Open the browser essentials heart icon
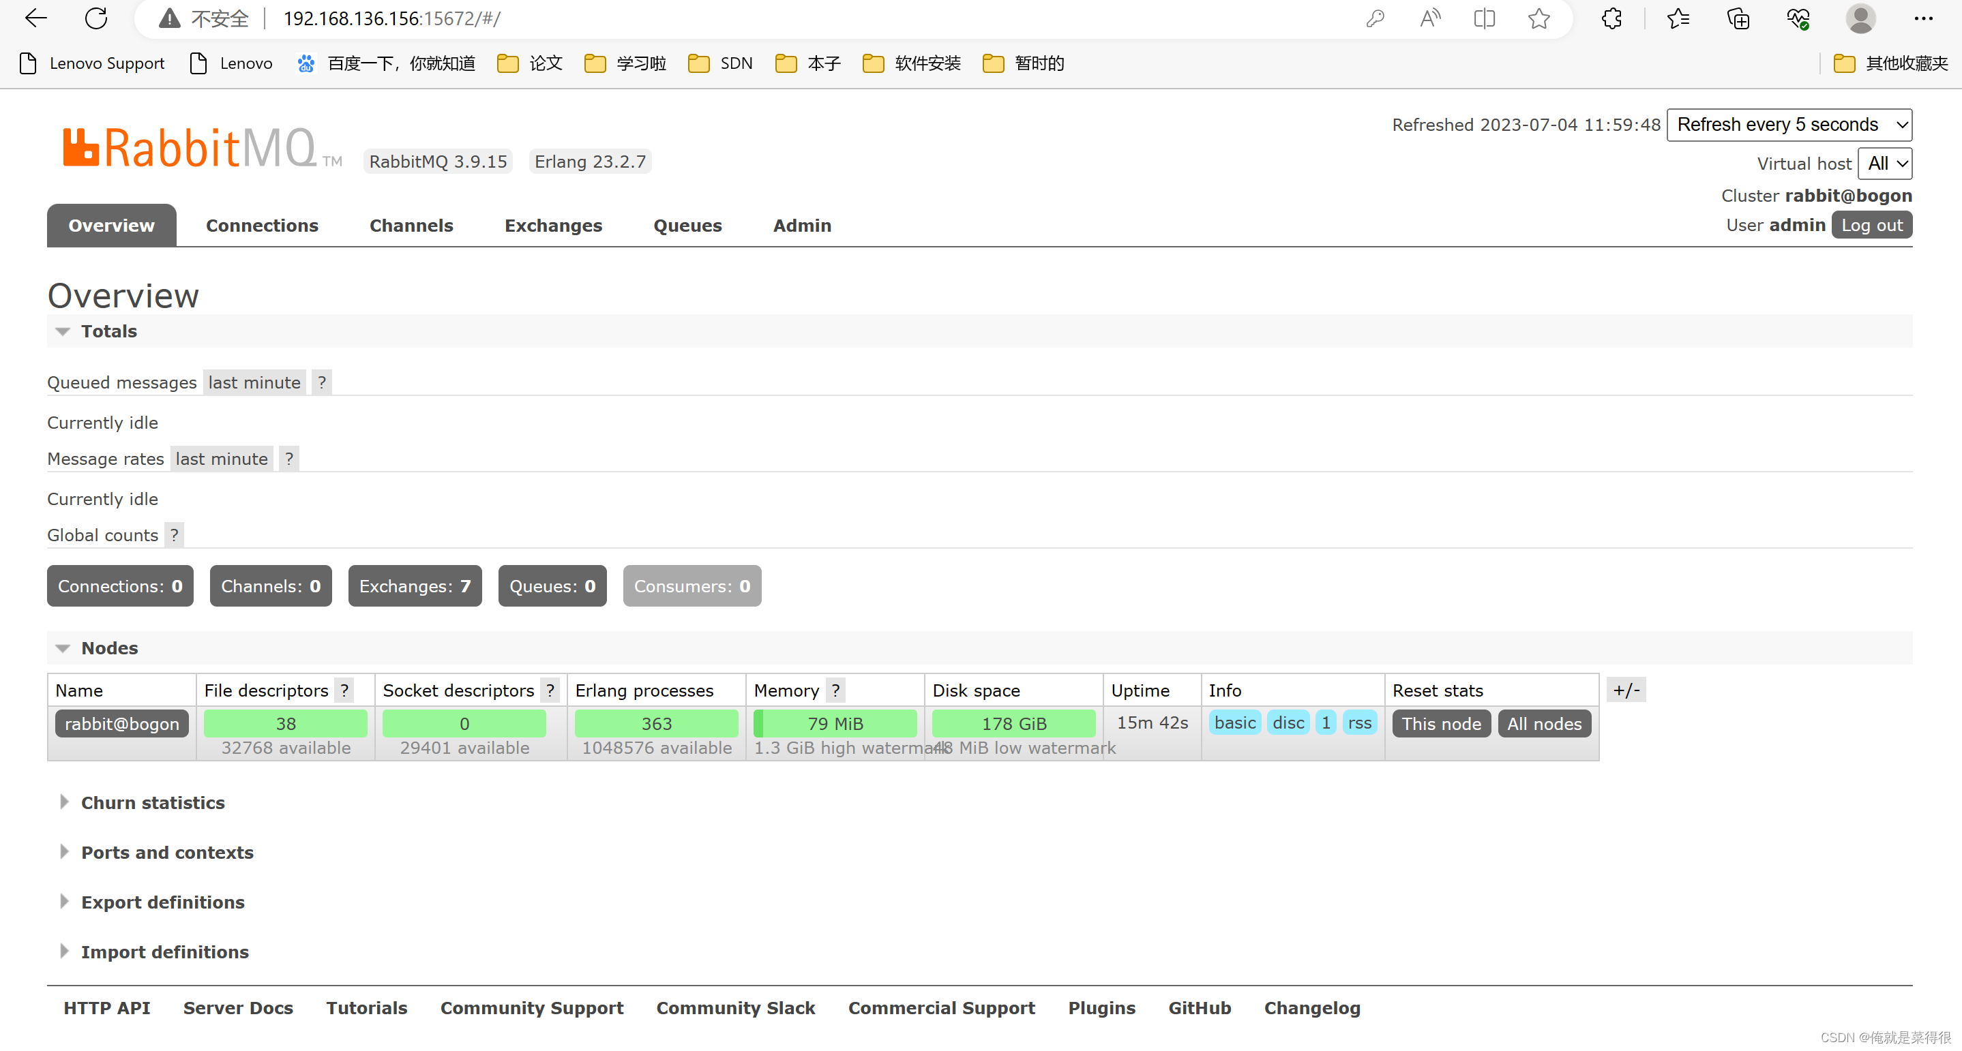 tap(1798, 18)
